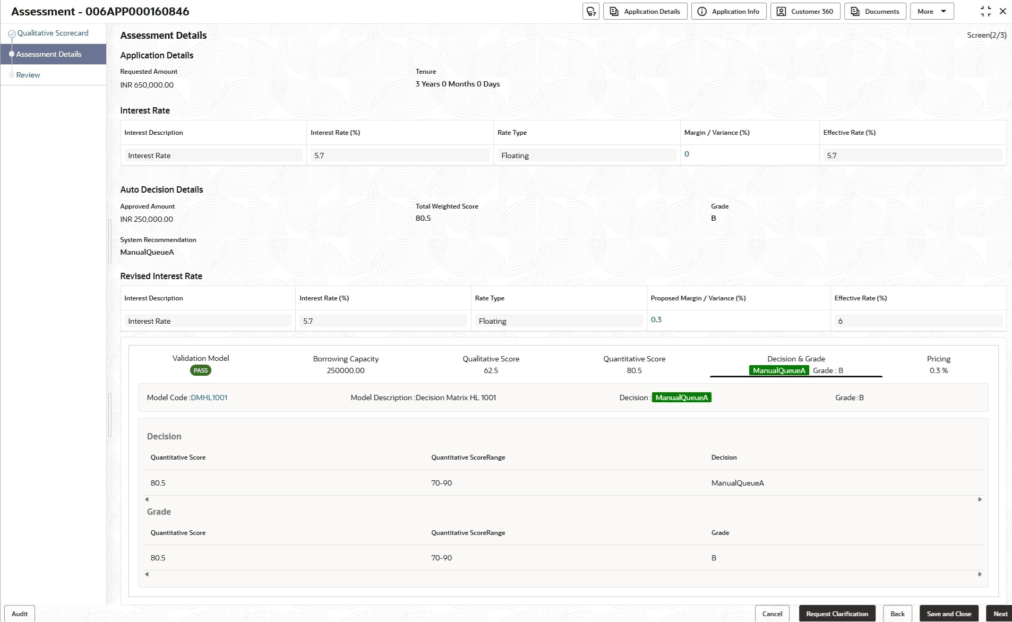
Task: Click the ManualQueueA cell in Decision table
Action: [737, 483]
